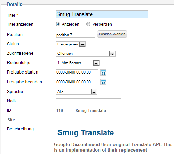Click the Reihenfolge label

click(18, 63)
